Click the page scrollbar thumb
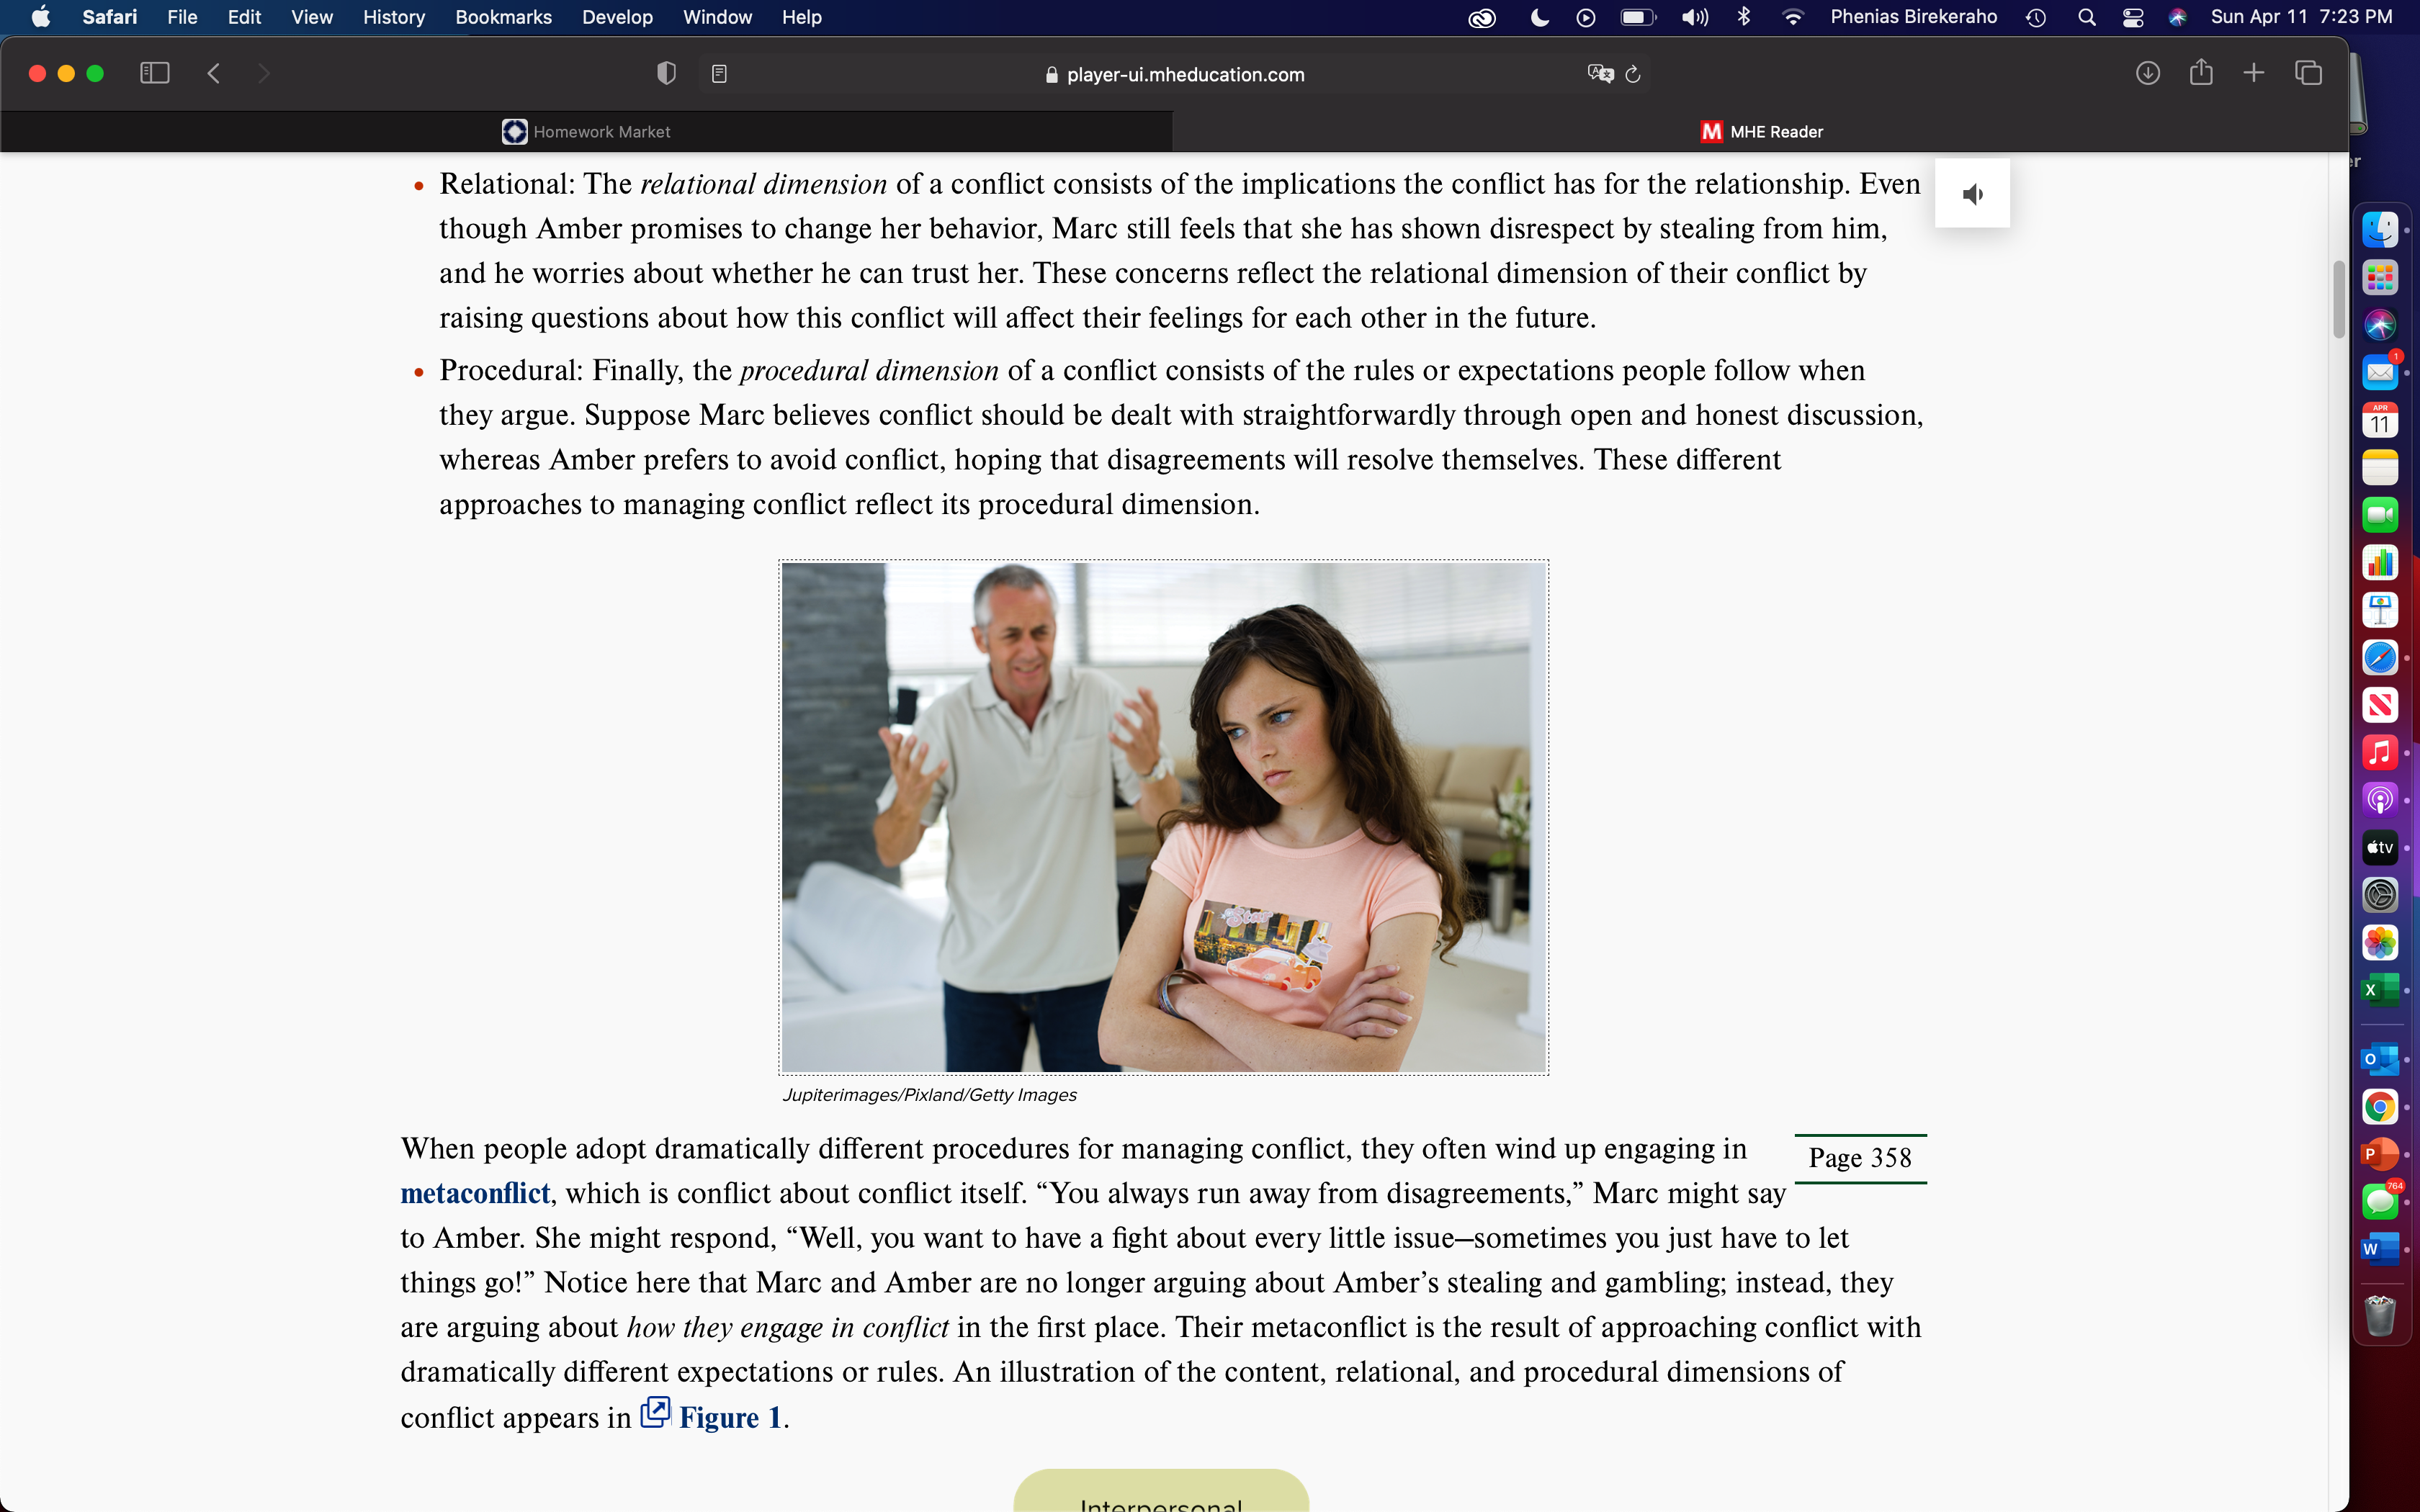The height and width of the screenshot is (1512, 2420). pos(2339,300)
